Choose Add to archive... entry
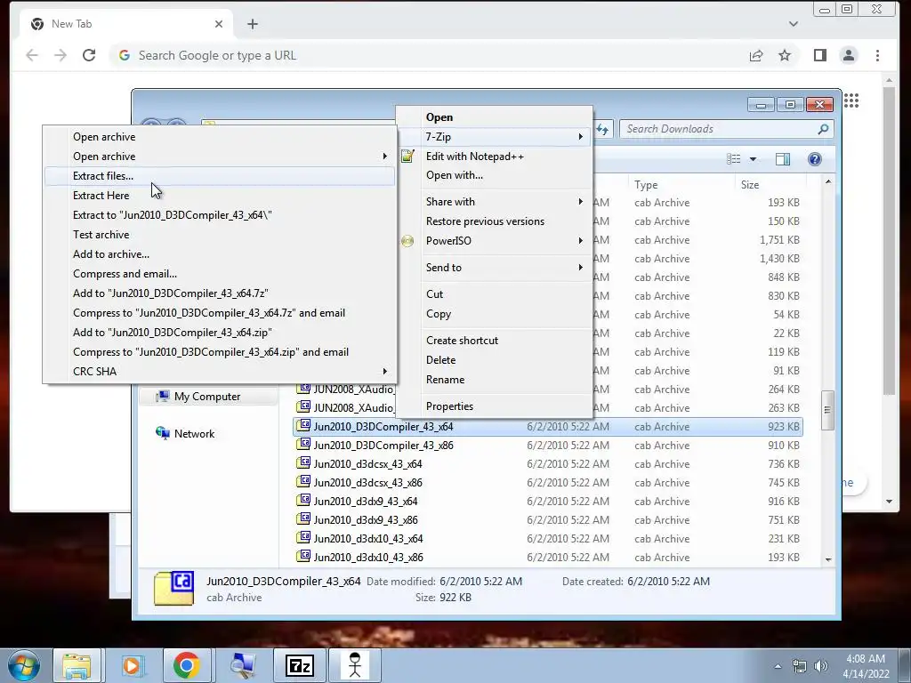Image resolution: width=911 pixels, height=683 pixels. tap(220, 254)
